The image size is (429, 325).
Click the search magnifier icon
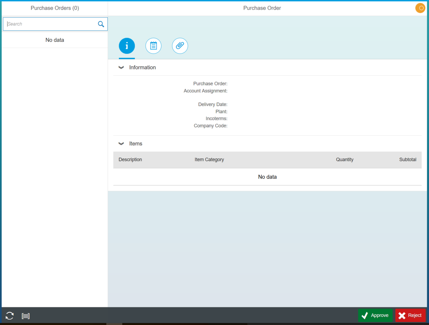101,24
